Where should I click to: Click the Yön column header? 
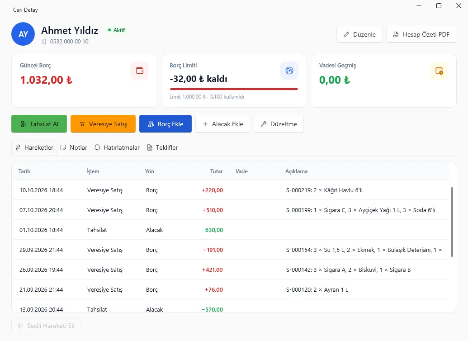pos(150,171)
